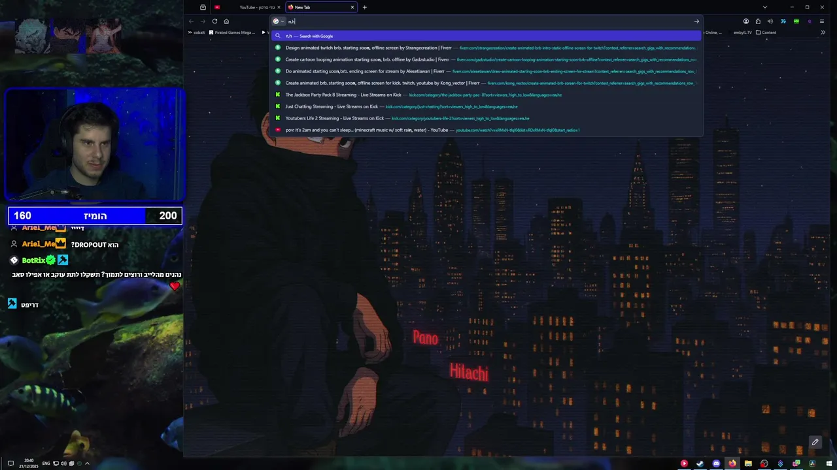Click the green extension icon in toolbar
837x470 pixels.
pos(796,22)
